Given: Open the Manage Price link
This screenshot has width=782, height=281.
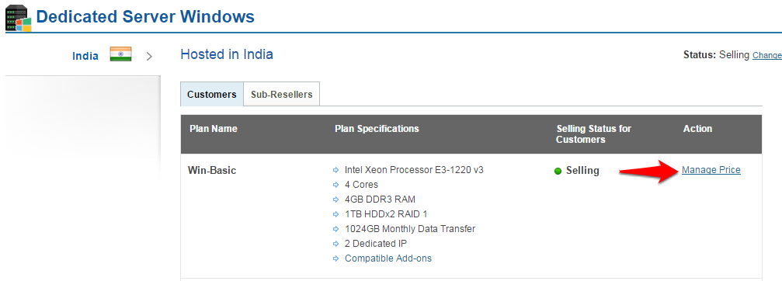Looking at the screenshot, I should point(711,170).
